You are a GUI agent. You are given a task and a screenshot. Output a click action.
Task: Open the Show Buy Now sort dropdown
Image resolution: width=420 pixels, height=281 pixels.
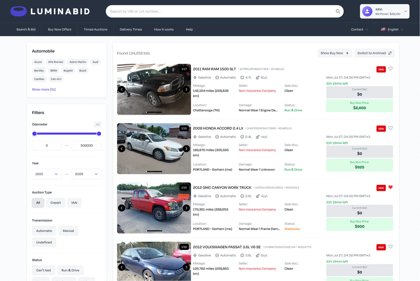(x=335, y=53)
